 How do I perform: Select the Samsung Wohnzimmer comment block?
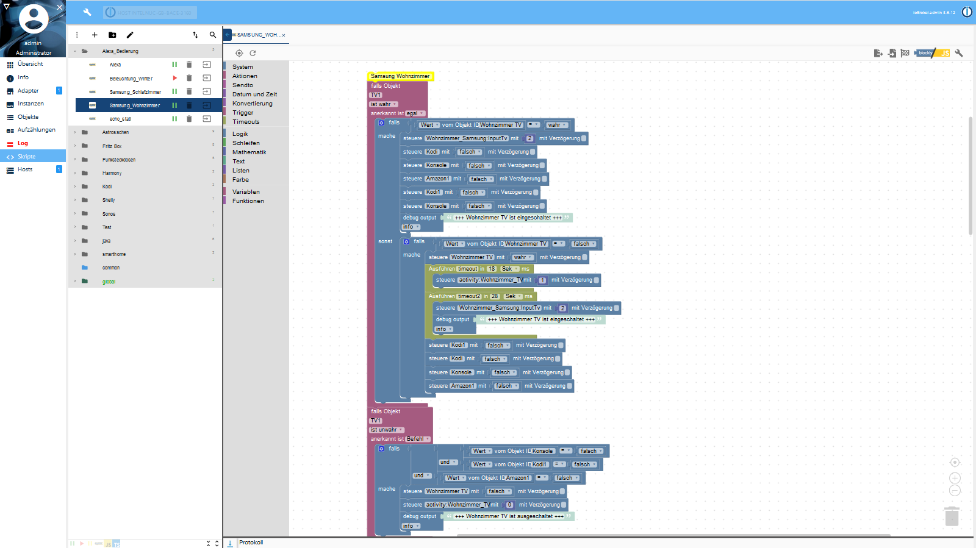[400, 76]
